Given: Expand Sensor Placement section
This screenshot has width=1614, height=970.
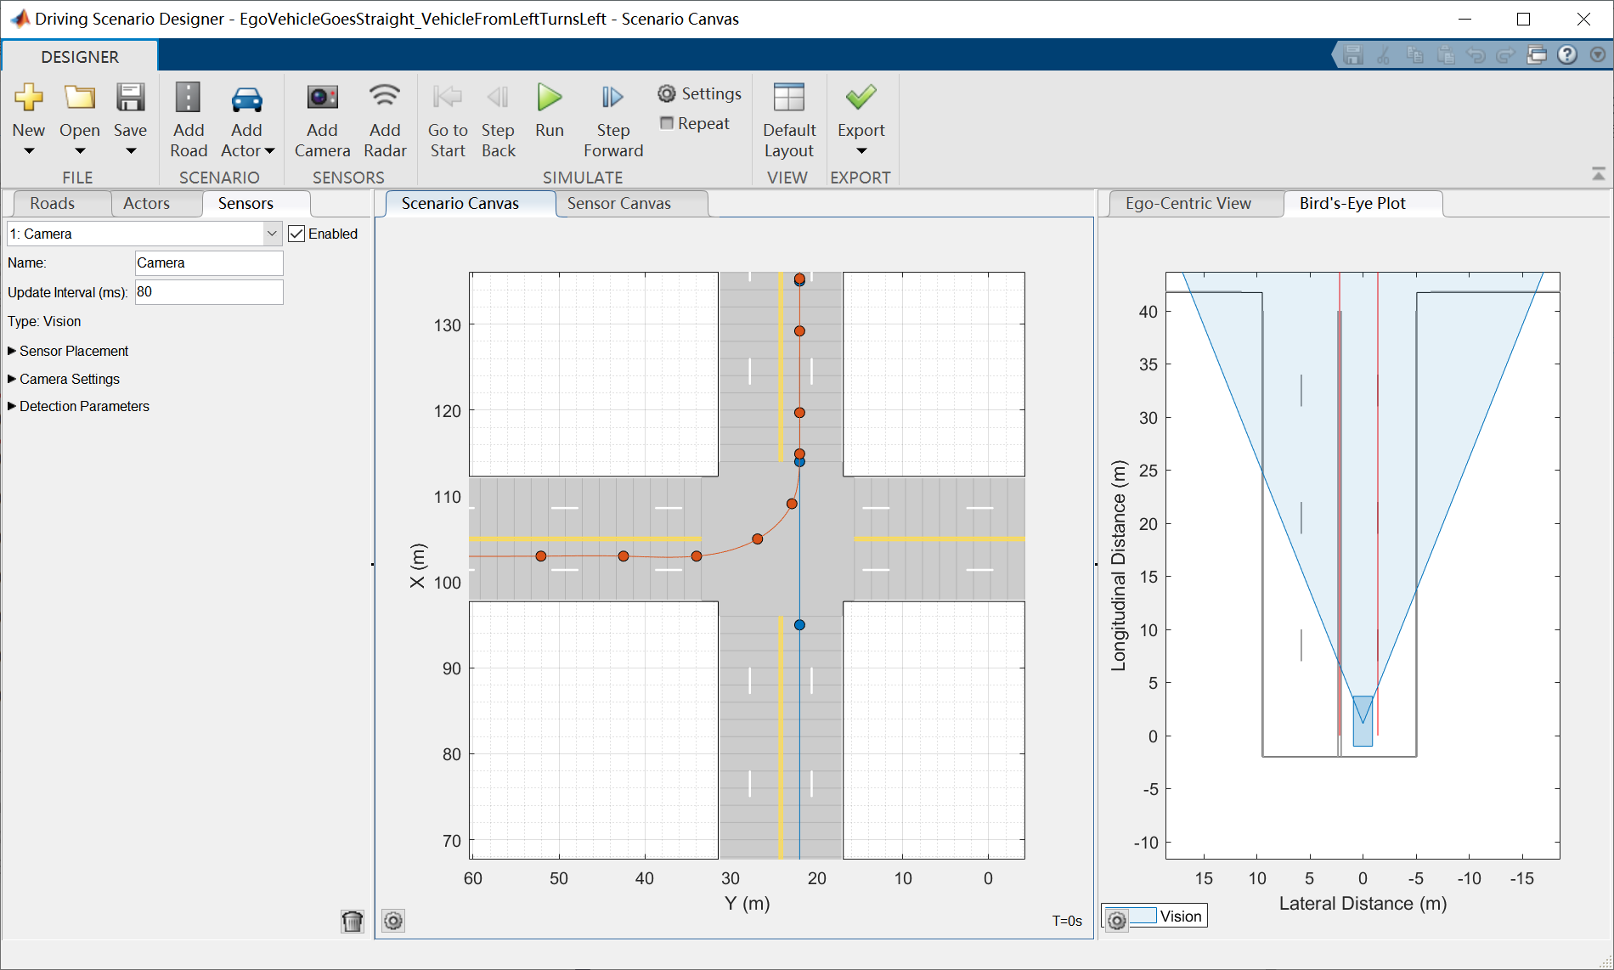Looking at the screenshot, I should [12, 351].
